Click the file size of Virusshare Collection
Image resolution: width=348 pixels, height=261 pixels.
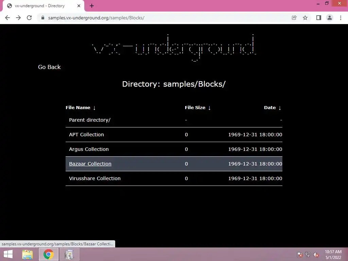pyautogui.click(x=186, y=178)
